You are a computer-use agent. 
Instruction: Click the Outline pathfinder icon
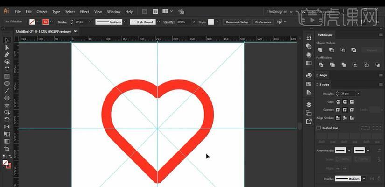(x=366, y=65)
